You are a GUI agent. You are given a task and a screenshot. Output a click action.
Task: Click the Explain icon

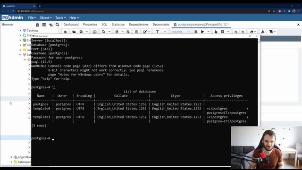tap(216, 32)
